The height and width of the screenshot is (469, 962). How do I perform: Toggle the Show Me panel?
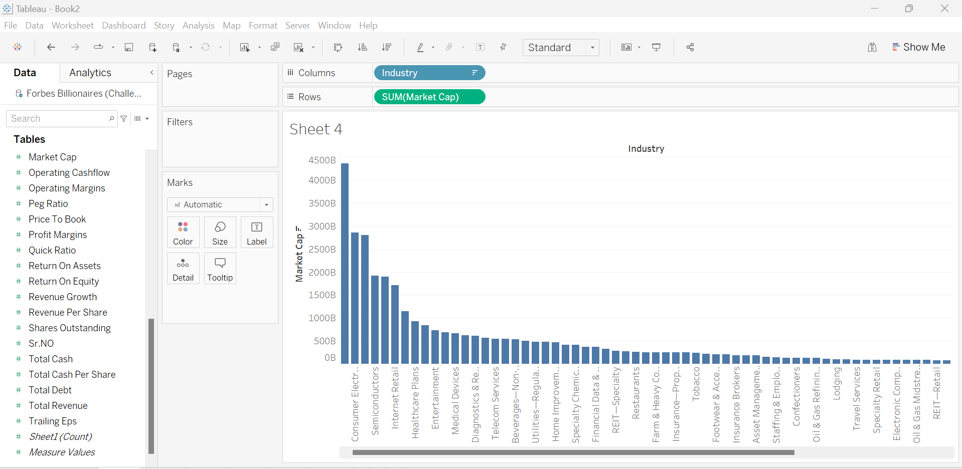point(918,47)
